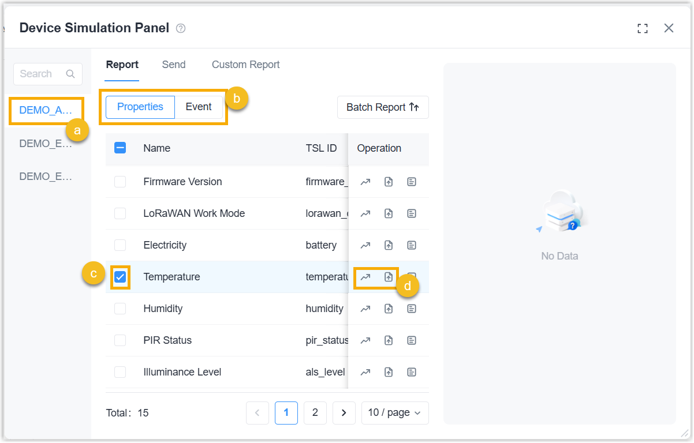Viewport: 694px width, 443px height.
Task: Click search magnifier icon in device search
Action: [x=70, y=74]
